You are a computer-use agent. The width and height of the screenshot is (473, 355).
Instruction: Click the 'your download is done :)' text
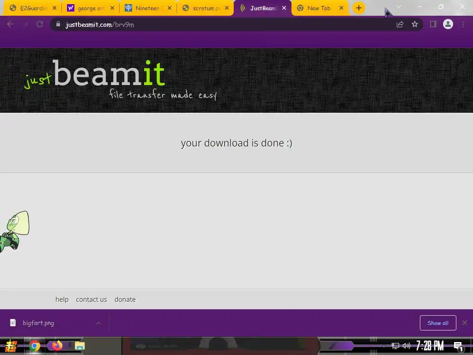(236, 143)
